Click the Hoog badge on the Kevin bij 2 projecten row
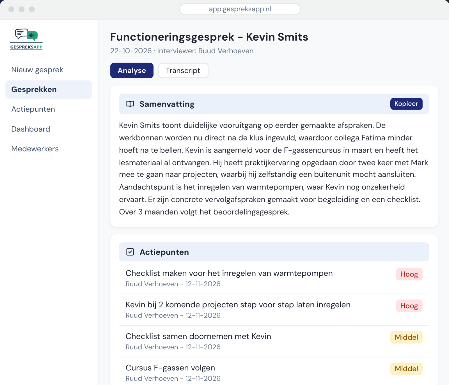 click(x=409, y=306)
